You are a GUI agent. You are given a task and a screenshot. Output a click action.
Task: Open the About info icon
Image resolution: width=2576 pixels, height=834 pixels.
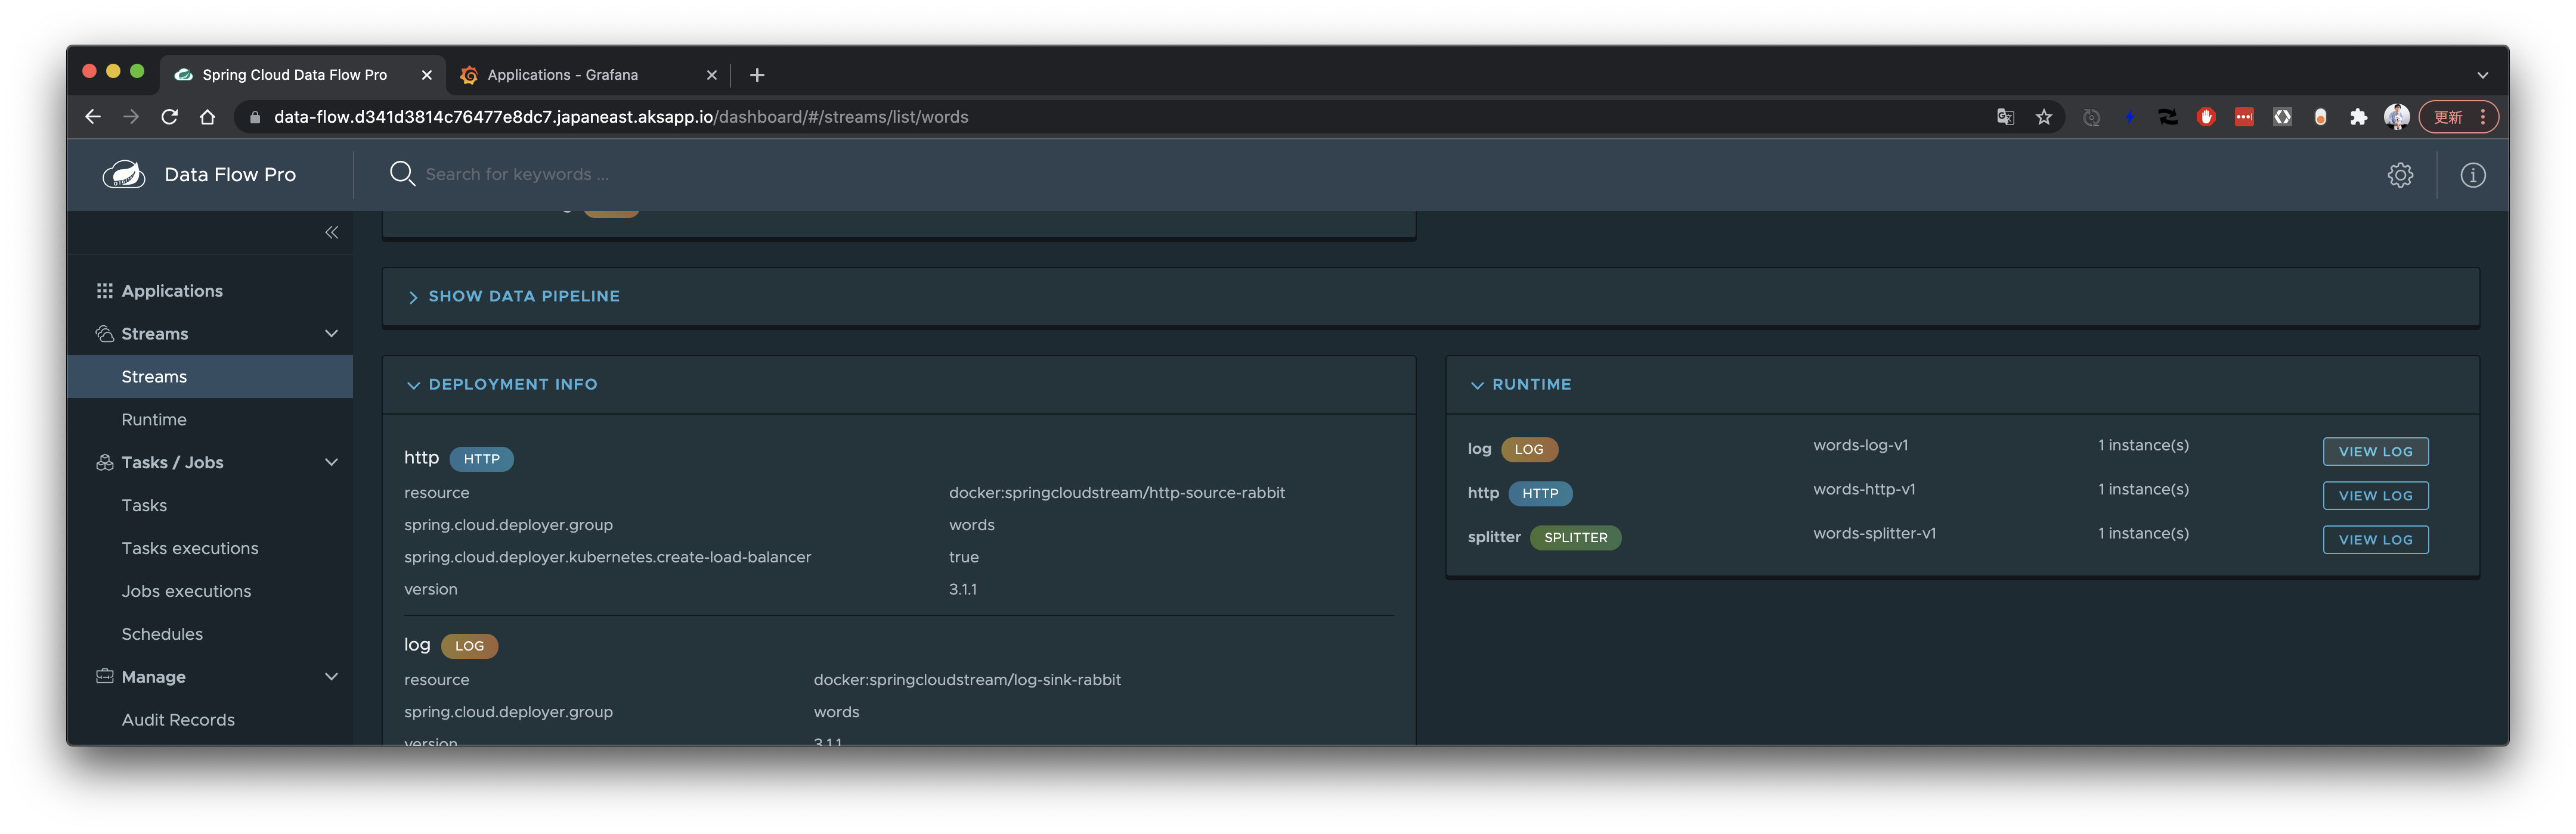[x=2472, y=175]
